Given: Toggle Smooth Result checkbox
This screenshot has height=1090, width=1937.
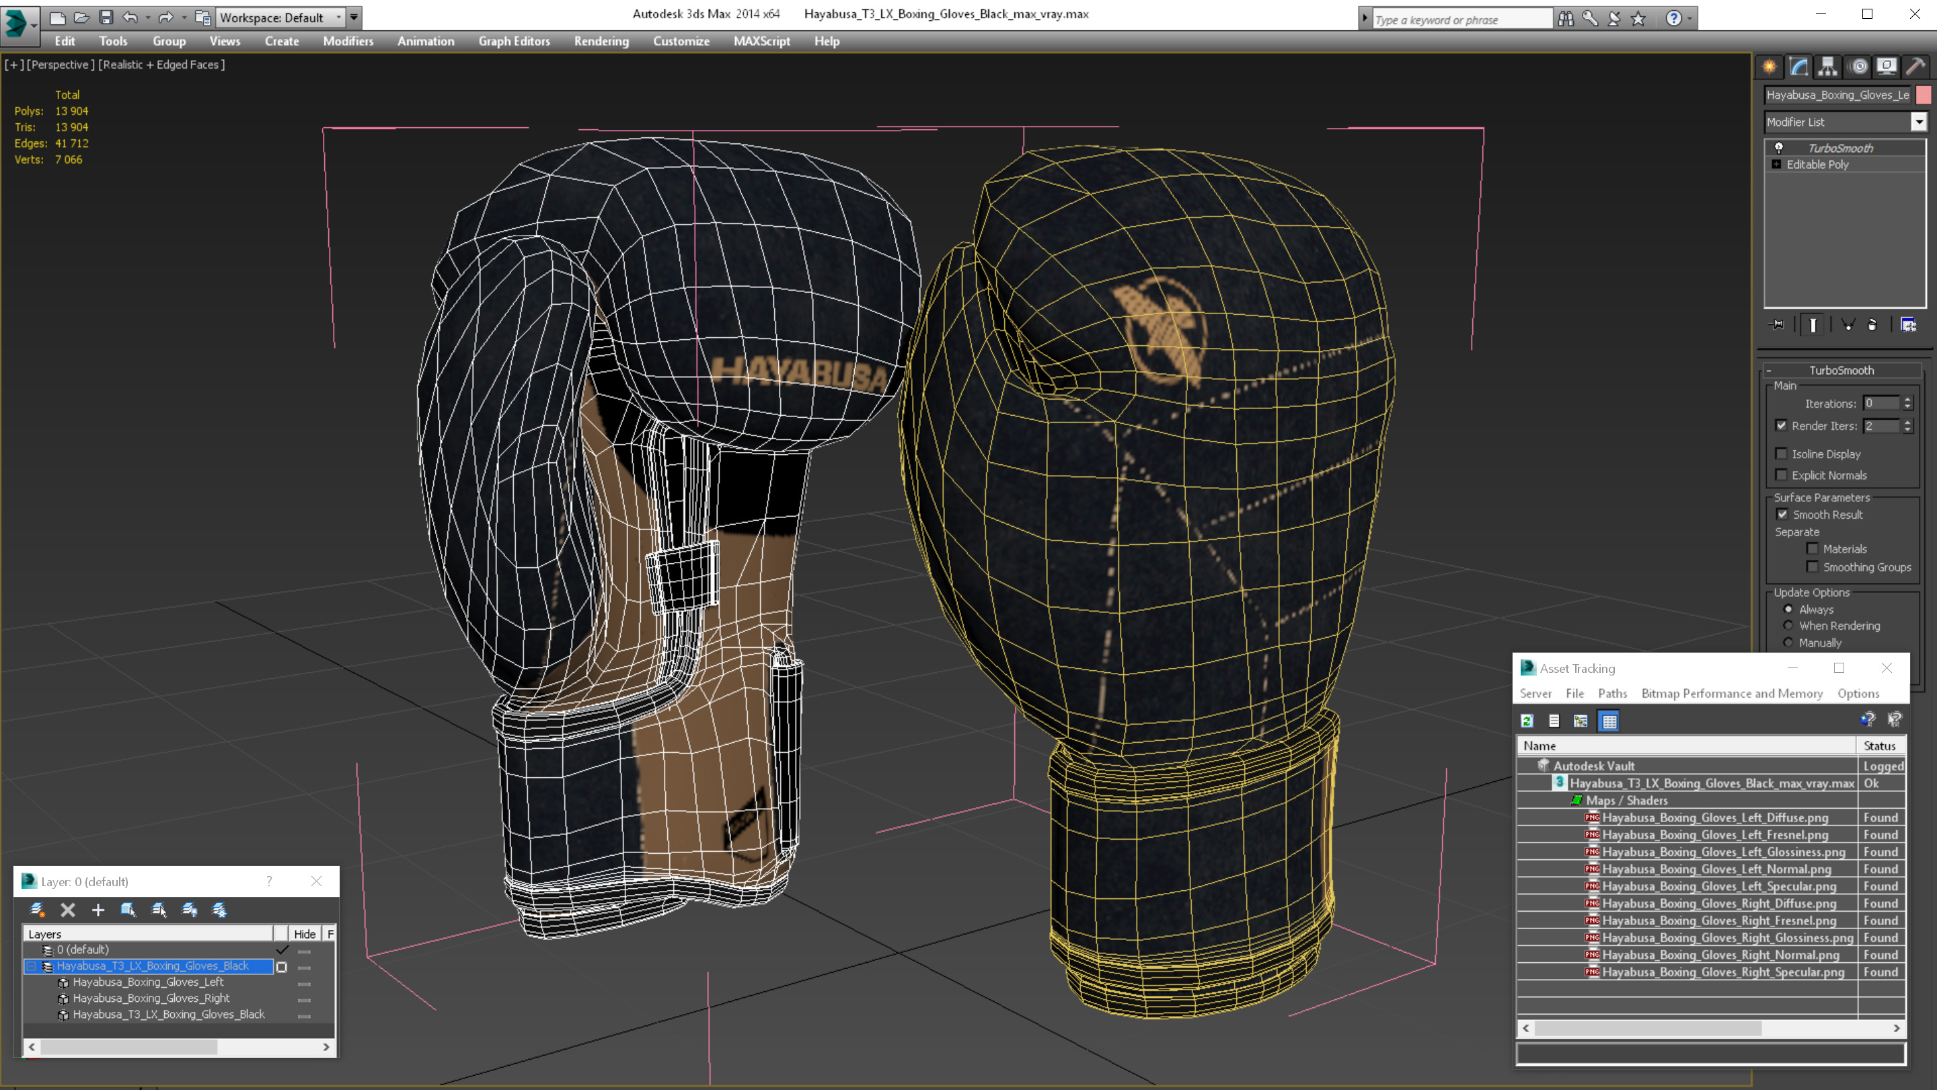Looking at the screenshot, I should [1782, 515].
